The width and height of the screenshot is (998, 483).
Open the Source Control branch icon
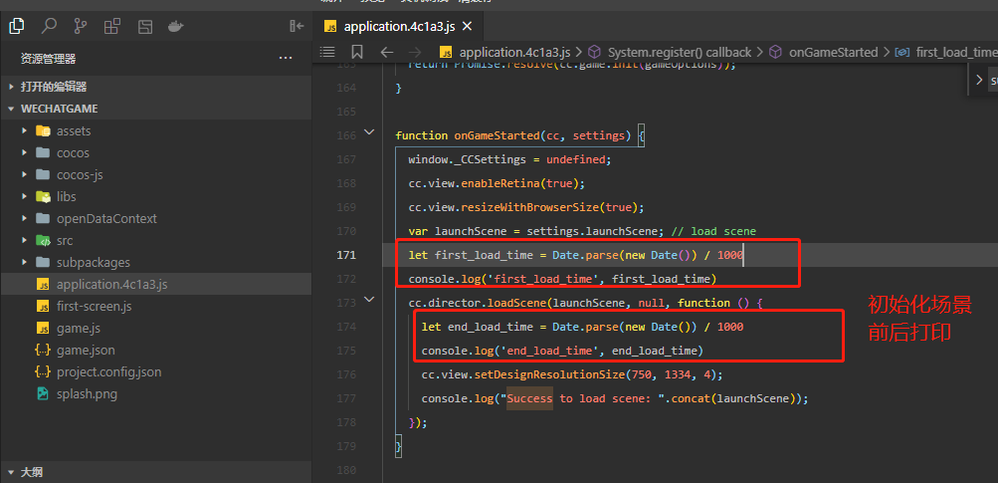[81, 26]
